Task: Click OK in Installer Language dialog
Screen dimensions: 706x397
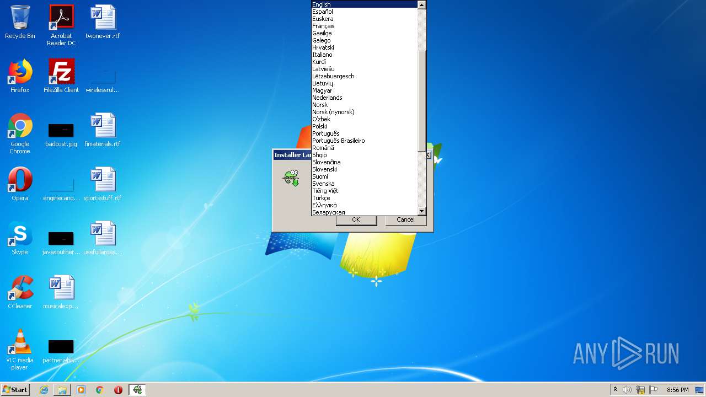Action: pos(356,219)
